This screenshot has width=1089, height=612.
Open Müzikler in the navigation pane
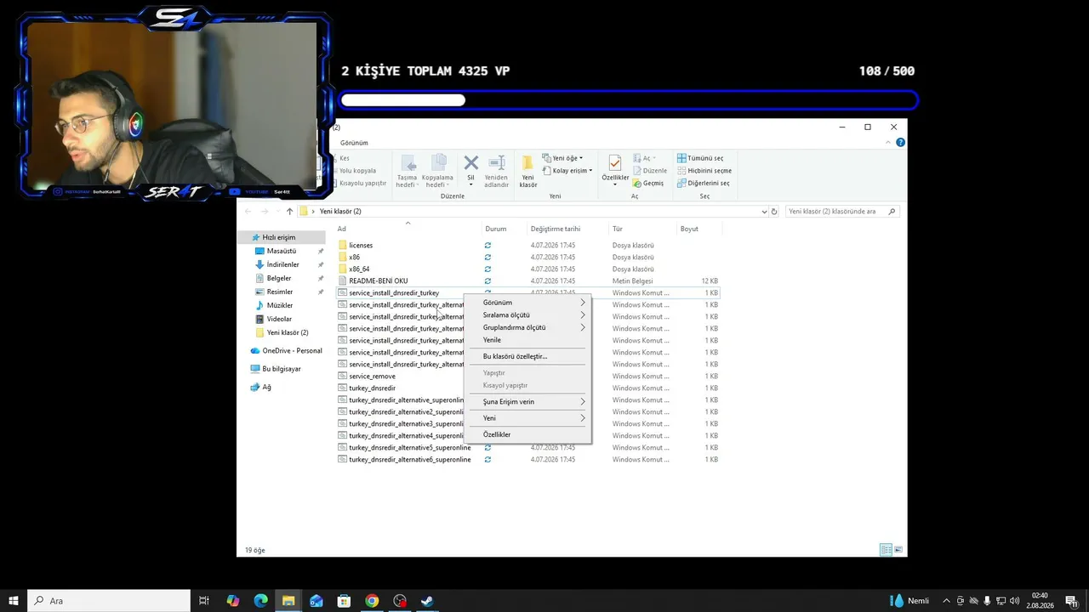click(280, 306)
